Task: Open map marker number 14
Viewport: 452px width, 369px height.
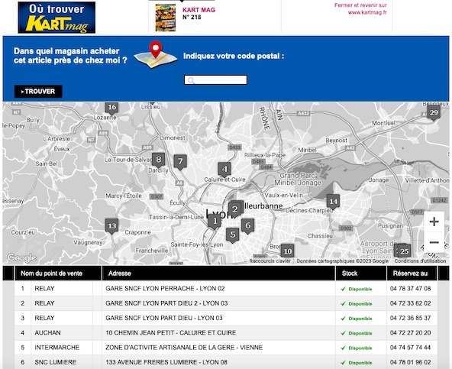Action: point(333,202)
